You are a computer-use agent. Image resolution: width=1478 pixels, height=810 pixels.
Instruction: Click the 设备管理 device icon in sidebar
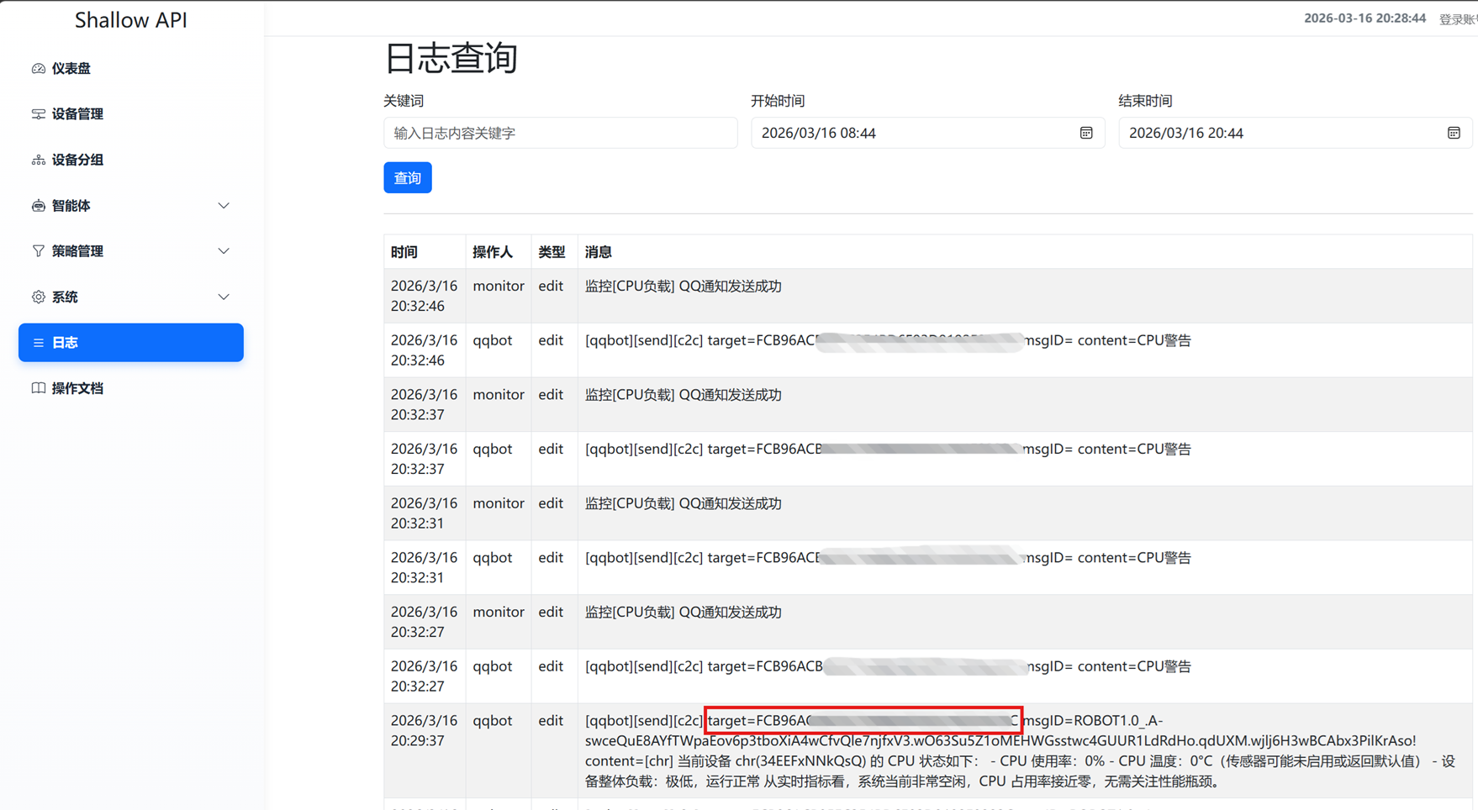[x=39, y=114]
